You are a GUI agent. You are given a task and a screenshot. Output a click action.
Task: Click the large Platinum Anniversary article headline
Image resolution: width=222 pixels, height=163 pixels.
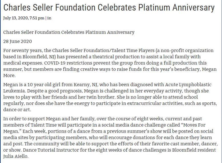pyautogui.click(x=109, y=7)
